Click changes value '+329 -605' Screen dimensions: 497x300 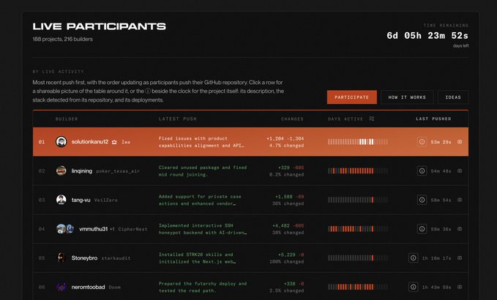(291, 168)
